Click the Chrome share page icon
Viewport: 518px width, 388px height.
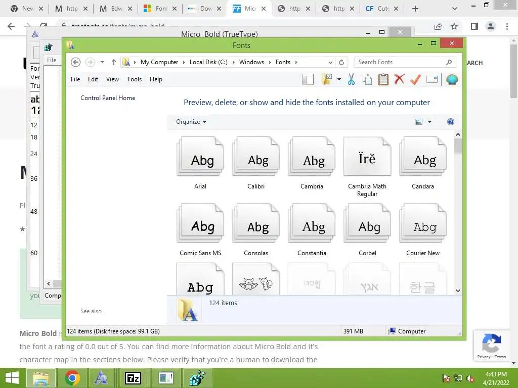[438, 26]
